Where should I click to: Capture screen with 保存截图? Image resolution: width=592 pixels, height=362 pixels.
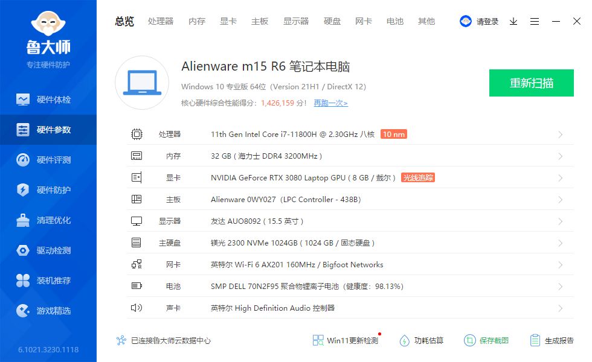491,340
